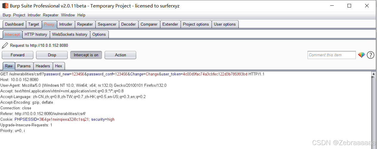Click the Connection: close header line

(x=16, y=108)
